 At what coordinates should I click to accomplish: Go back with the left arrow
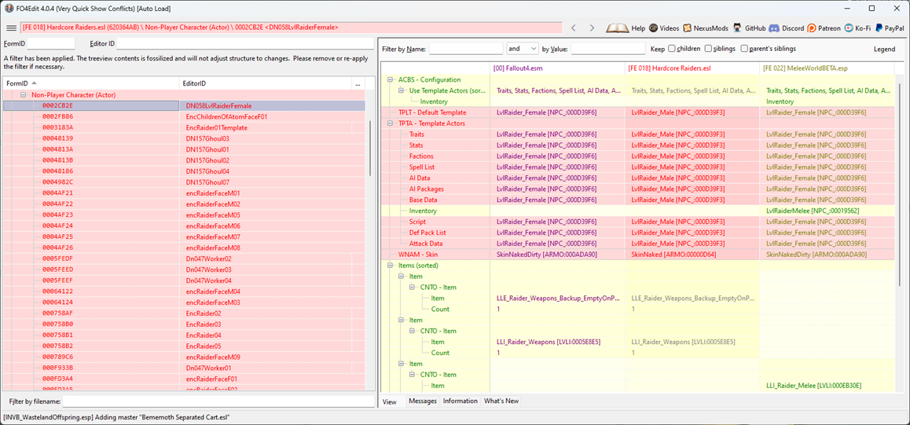(574, 27)
